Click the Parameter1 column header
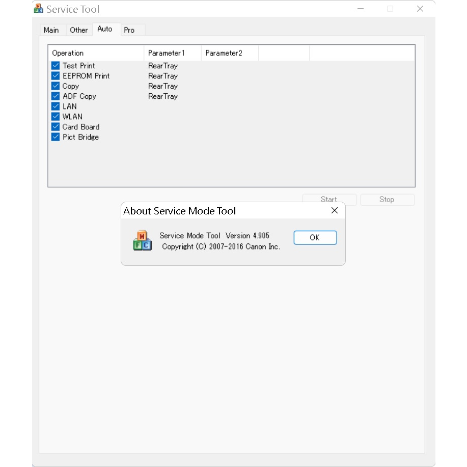Viewport: 467px width, 467px height. (x=173, y=53)
